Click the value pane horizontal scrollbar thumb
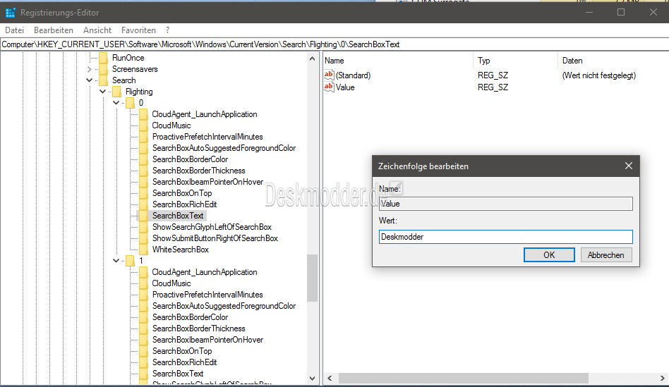 [x=464, y=378]
